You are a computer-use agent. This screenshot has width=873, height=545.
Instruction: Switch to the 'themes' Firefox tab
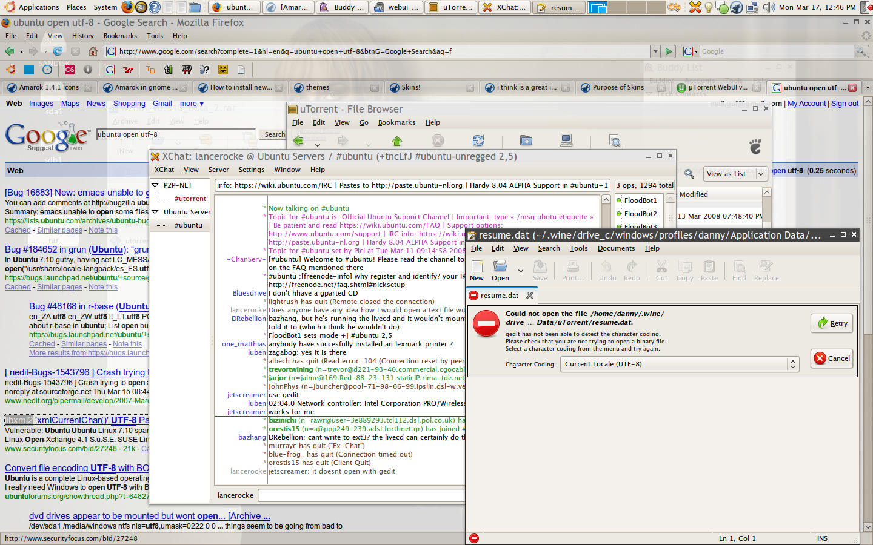click(x=334, y=87)
